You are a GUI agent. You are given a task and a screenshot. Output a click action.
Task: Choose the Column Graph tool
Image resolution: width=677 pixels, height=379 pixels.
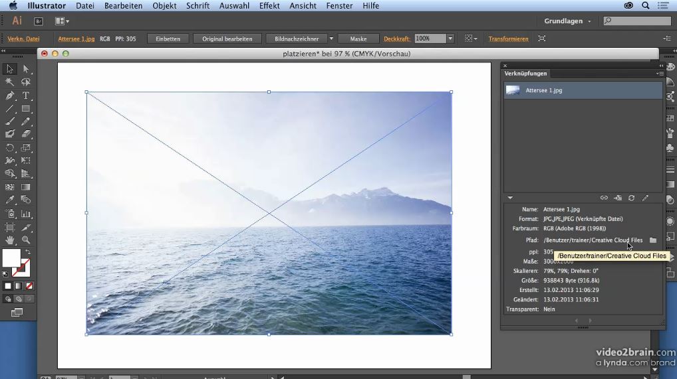click(26, 214)
